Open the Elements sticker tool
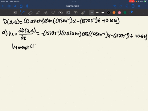The image size is (148, 111). pos(60,13)
